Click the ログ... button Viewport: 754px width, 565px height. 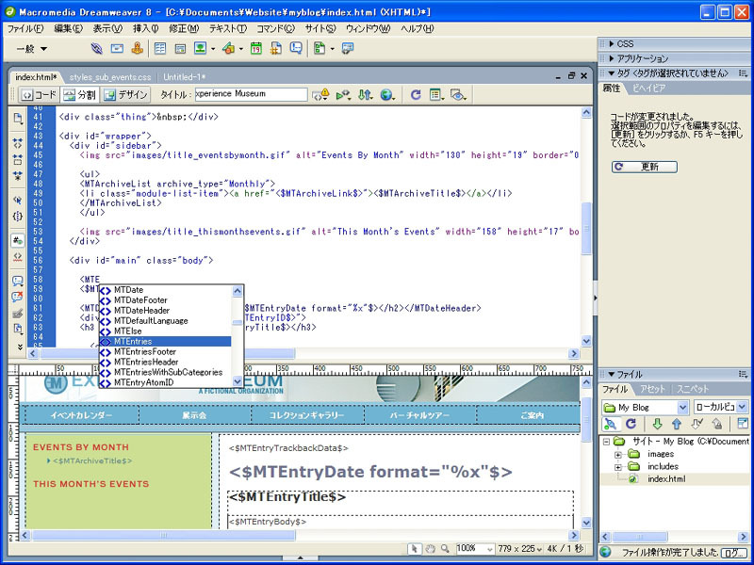(735, 553)
